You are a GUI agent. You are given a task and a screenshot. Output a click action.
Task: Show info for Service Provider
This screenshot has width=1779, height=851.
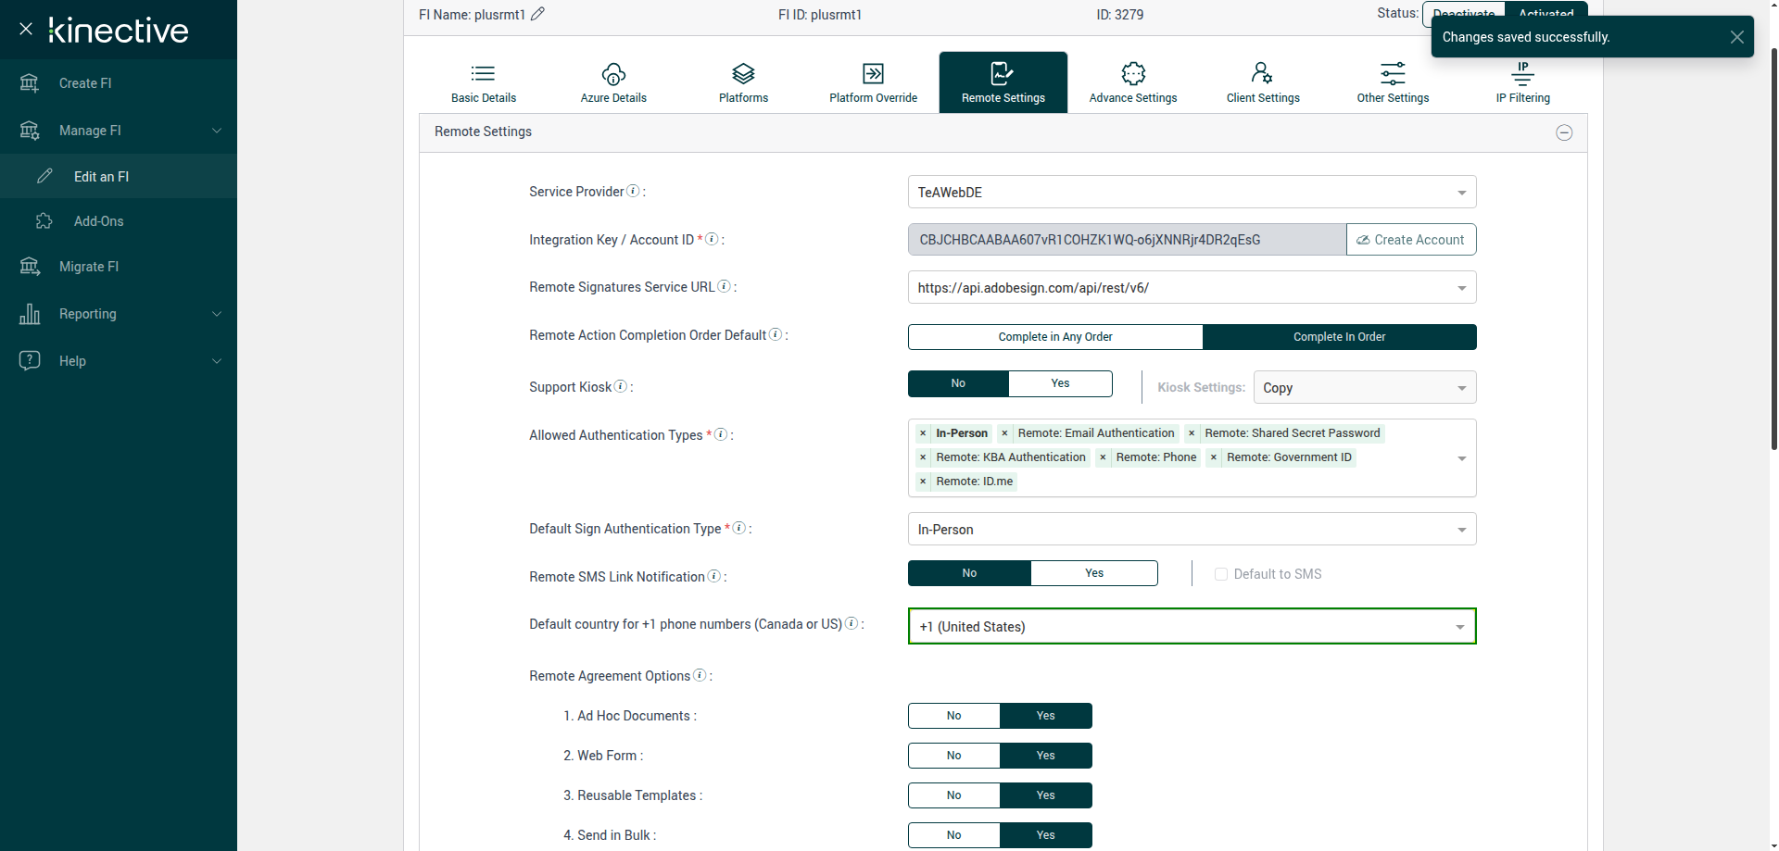(633, 191)
